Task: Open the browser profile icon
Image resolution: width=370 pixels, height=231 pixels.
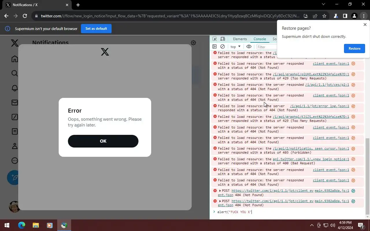Action: coord(354,16)
